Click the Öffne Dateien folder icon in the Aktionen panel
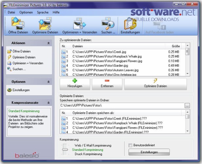Image resolution: width=202 pixels, height=164 pixels. click(9, 51)
